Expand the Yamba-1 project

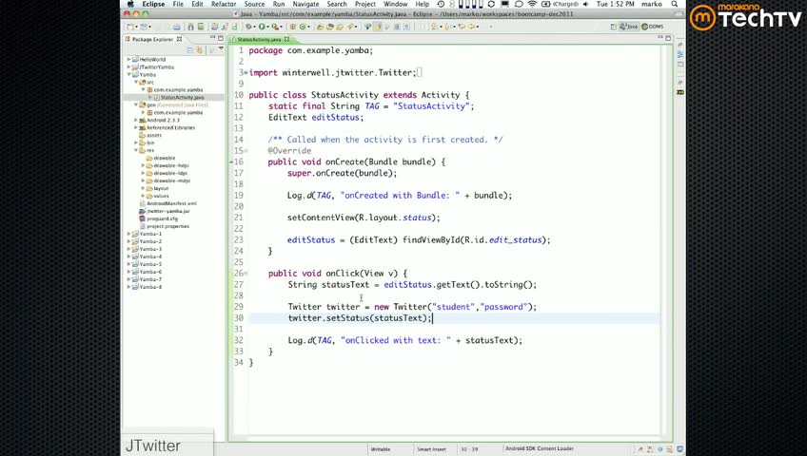[x=128, y=234]
